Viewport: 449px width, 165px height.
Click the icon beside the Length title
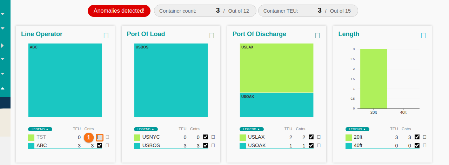pos(423,35)
